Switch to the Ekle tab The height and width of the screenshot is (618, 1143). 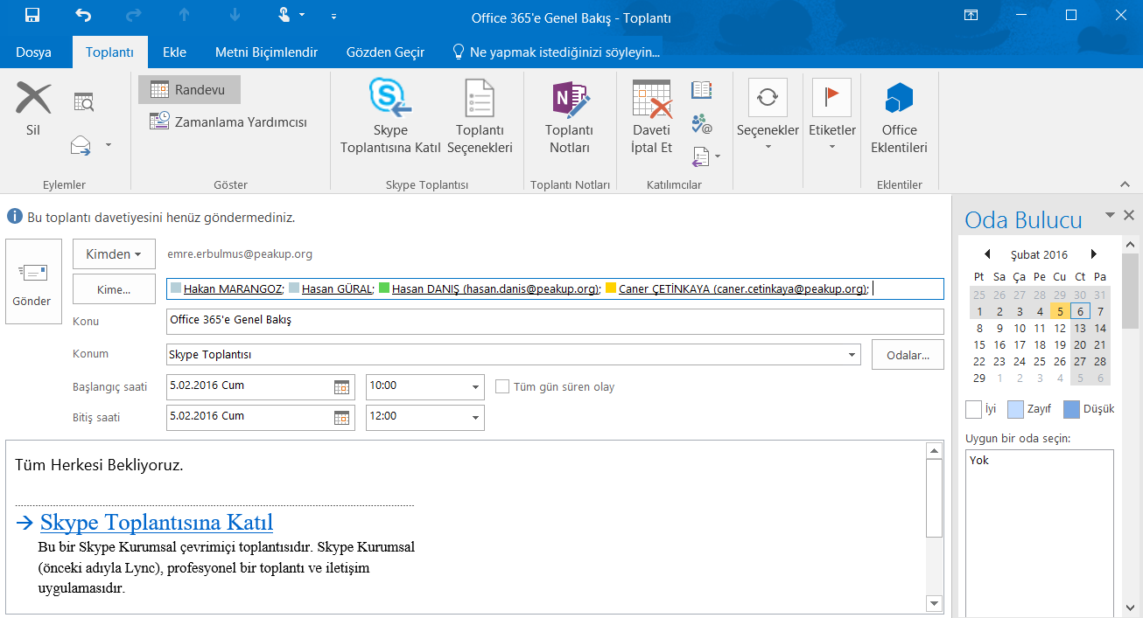click(x=174, y=52)
